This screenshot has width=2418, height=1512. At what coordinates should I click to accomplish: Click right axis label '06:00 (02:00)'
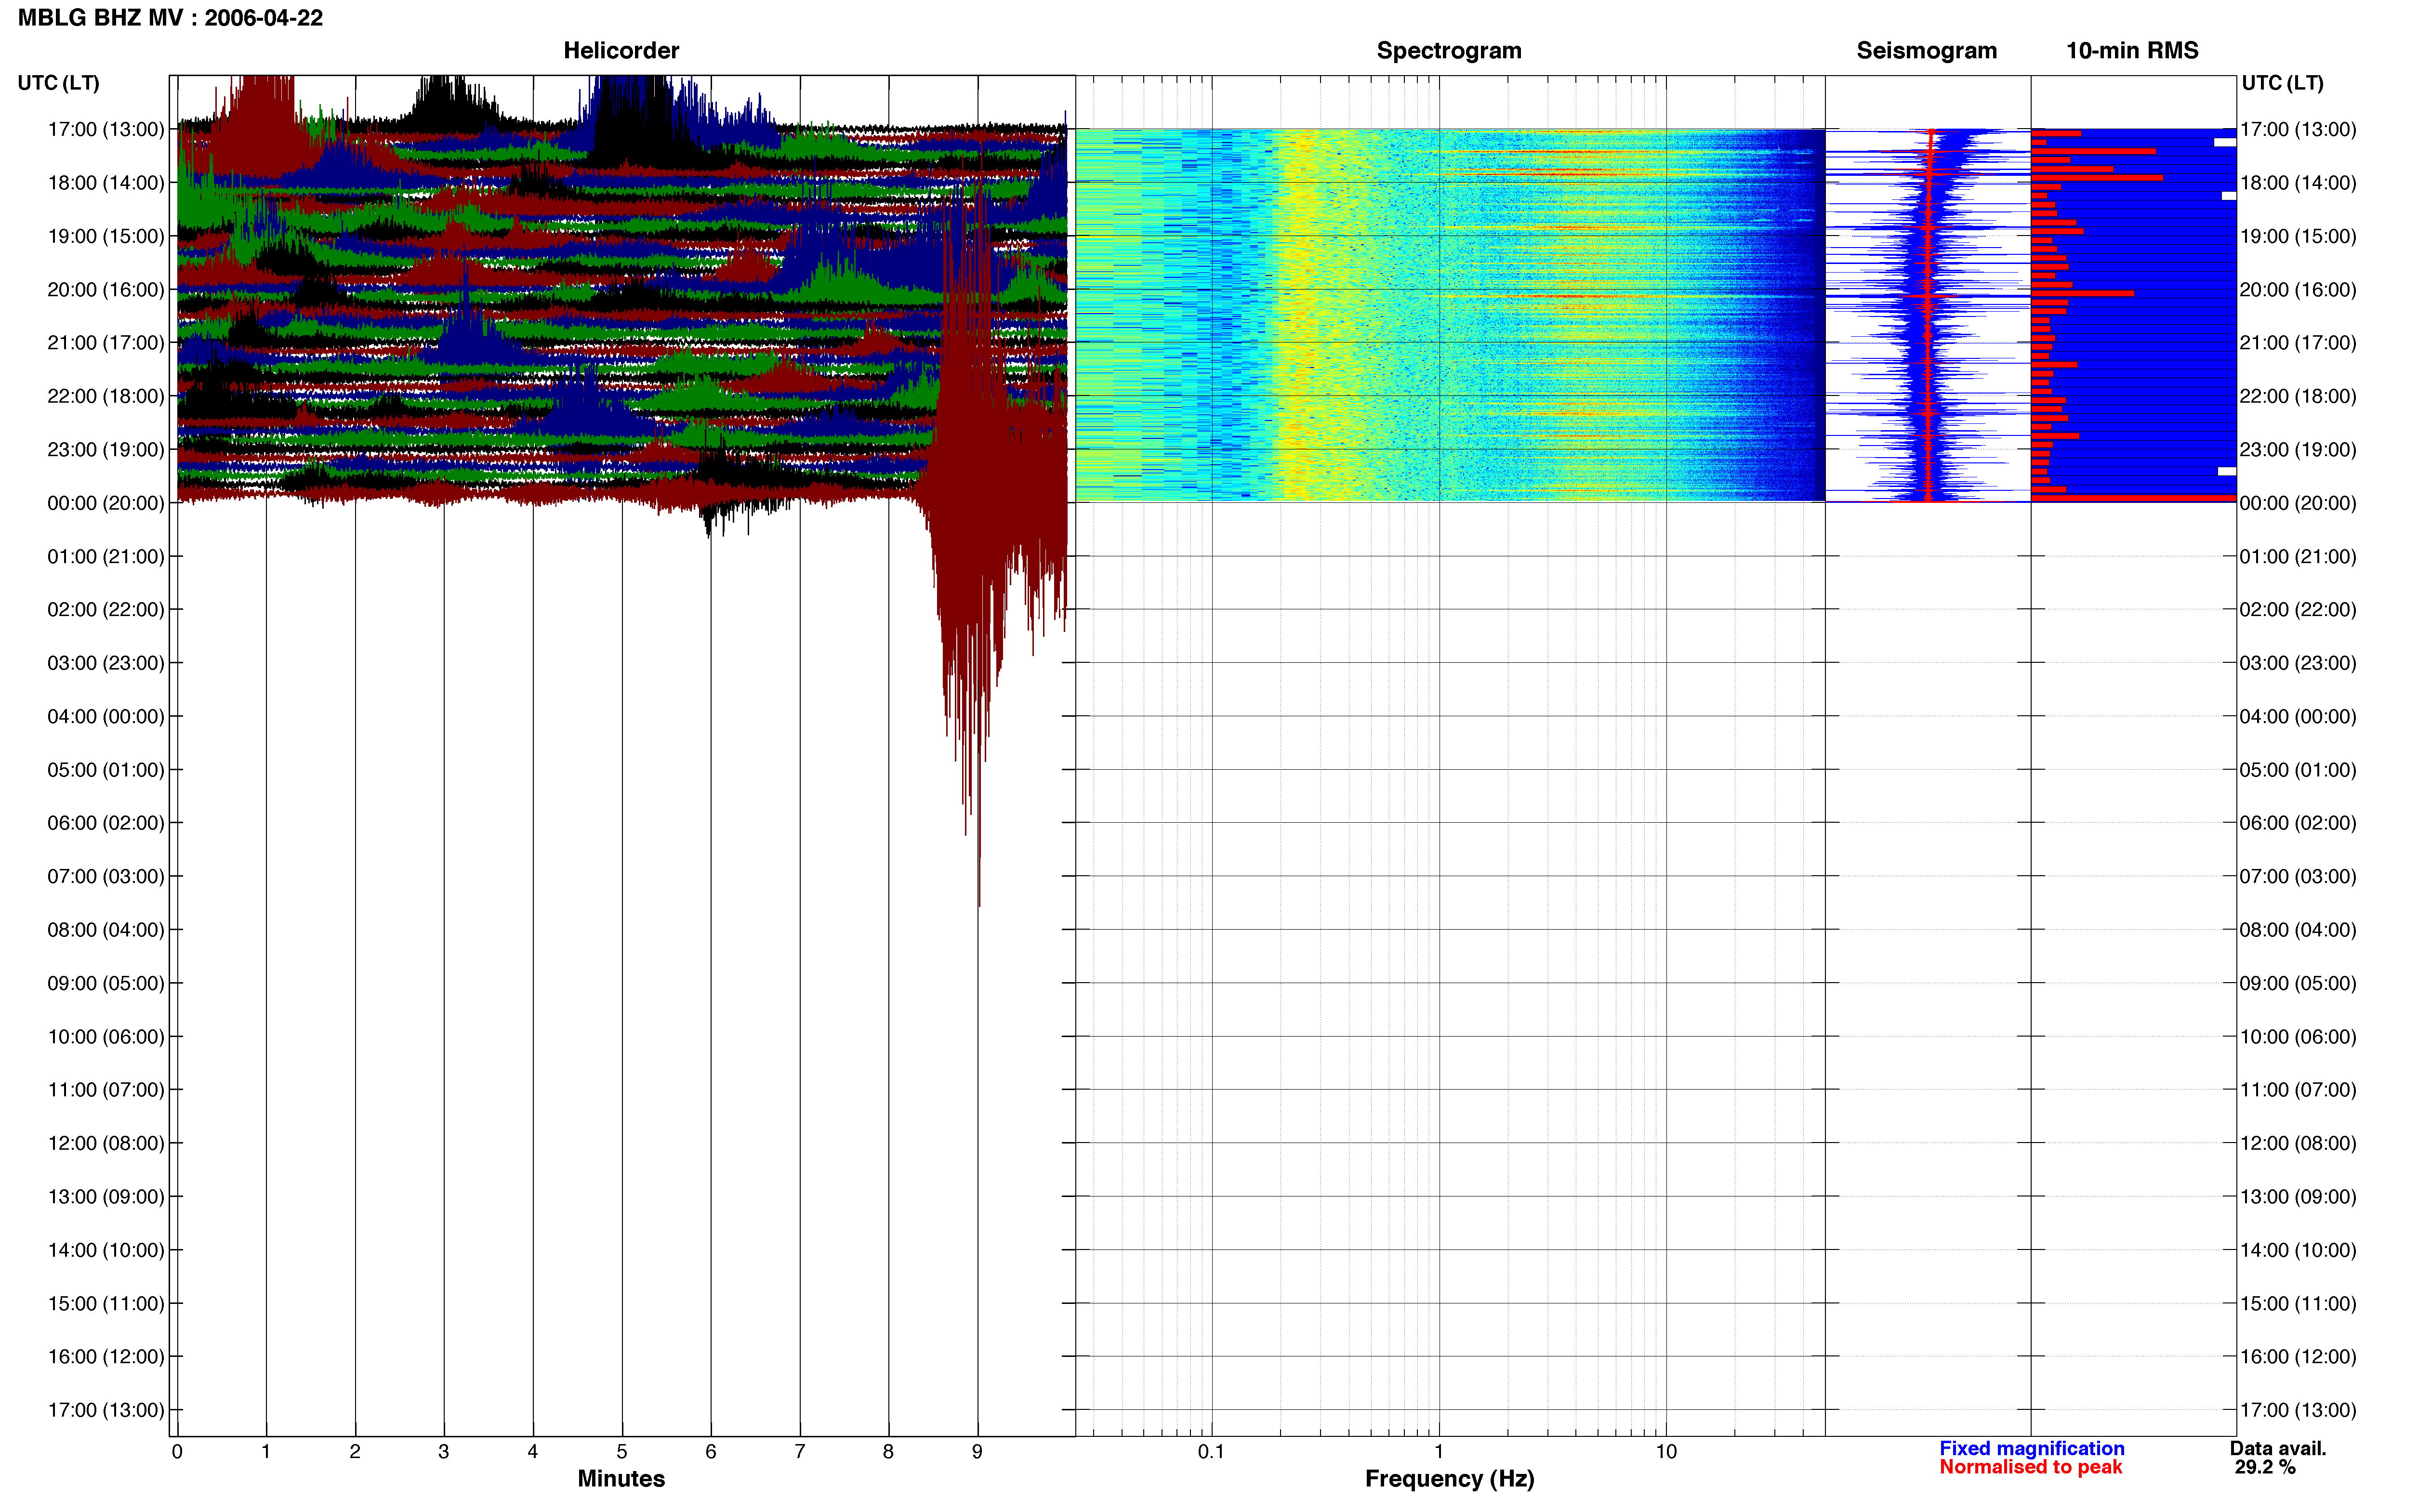(x=2298, y=823)
